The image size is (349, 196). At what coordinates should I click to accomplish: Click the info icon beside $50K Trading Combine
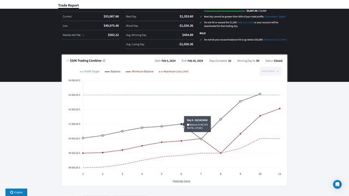tap(104, 60)
